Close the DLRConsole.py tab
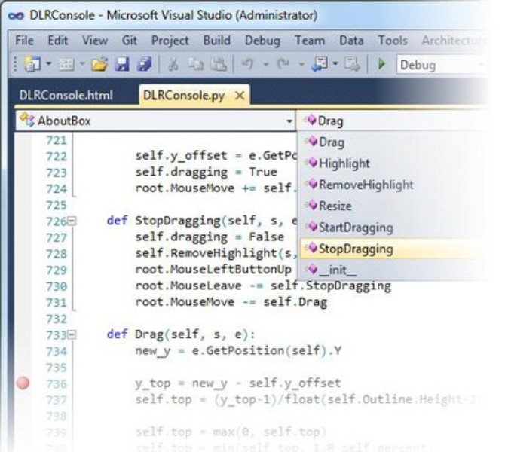Screen dimensions: 505x452 [240, 96]
